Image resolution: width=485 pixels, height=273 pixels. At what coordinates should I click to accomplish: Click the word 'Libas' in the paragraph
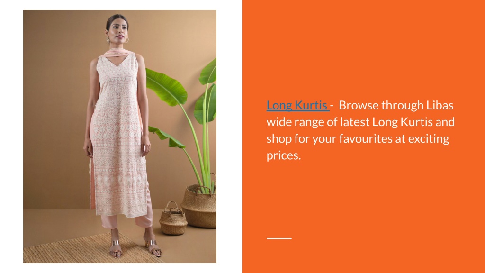(x=440, y=106)
